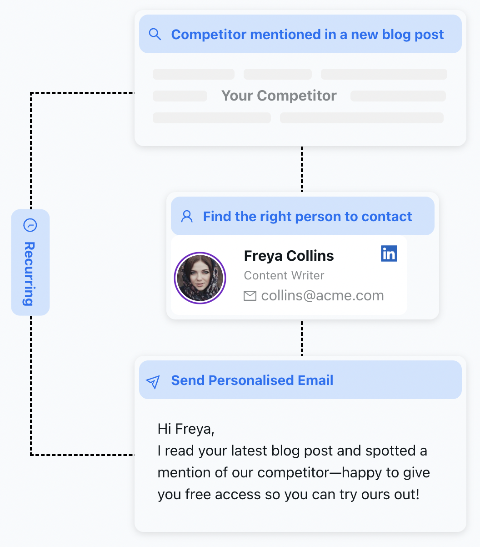Click the email line ending try ours out!
Viewport: 480px width, 547px height.
288,495
